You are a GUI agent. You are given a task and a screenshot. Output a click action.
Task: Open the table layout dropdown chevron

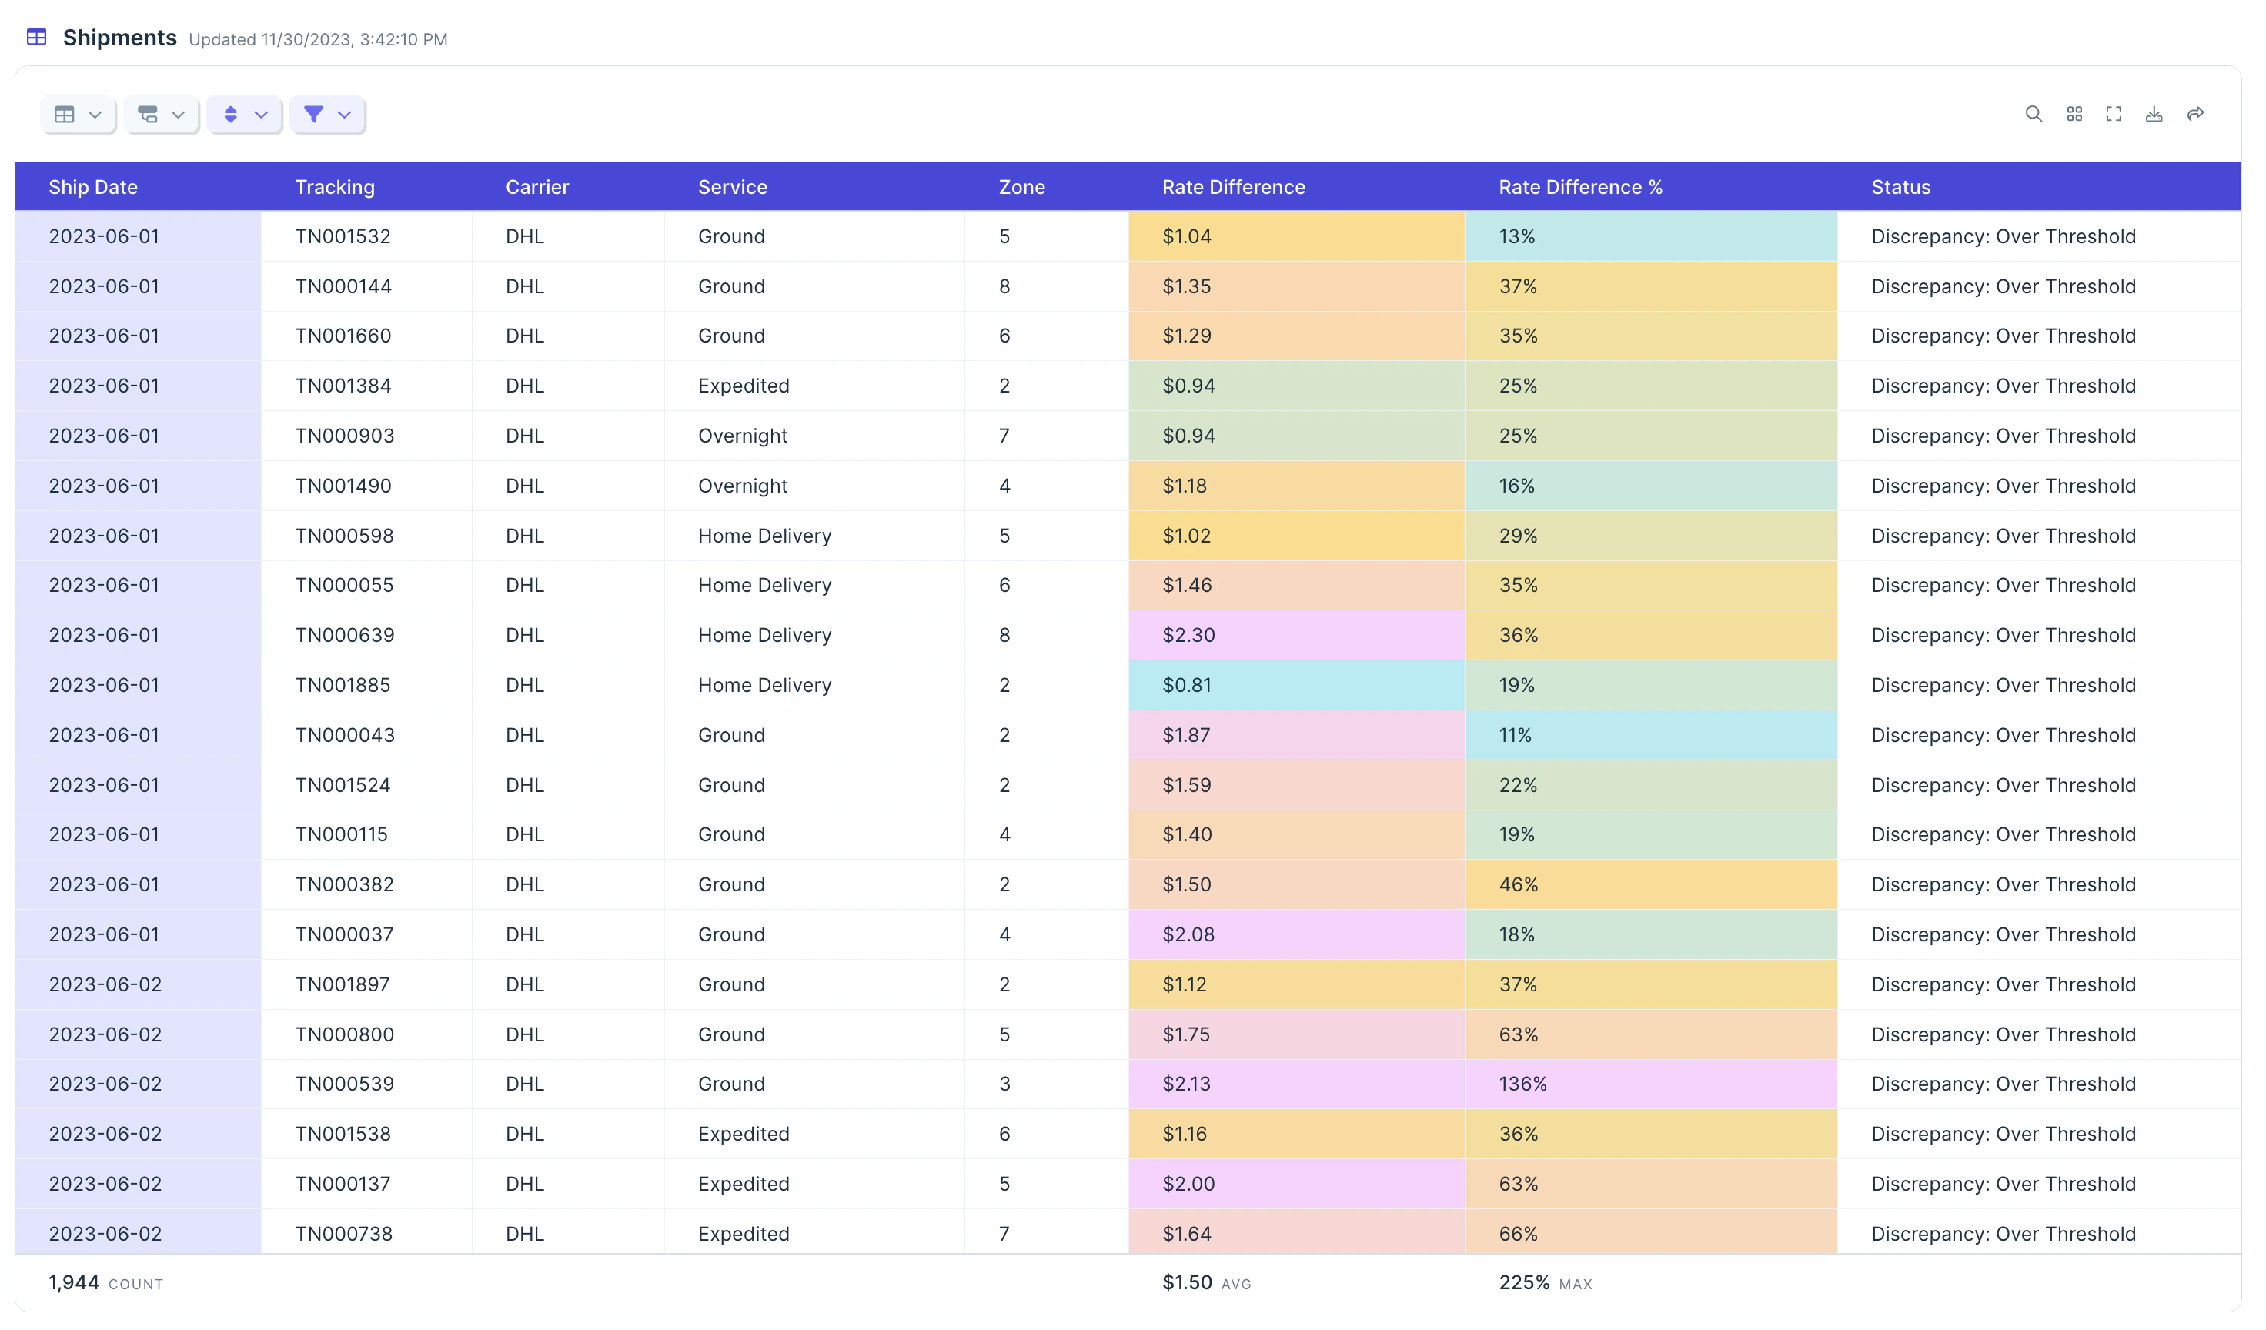(95, 114)
